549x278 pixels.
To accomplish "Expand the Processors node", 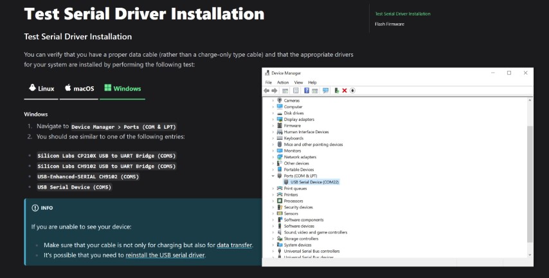I will click(x=273, y=201).
